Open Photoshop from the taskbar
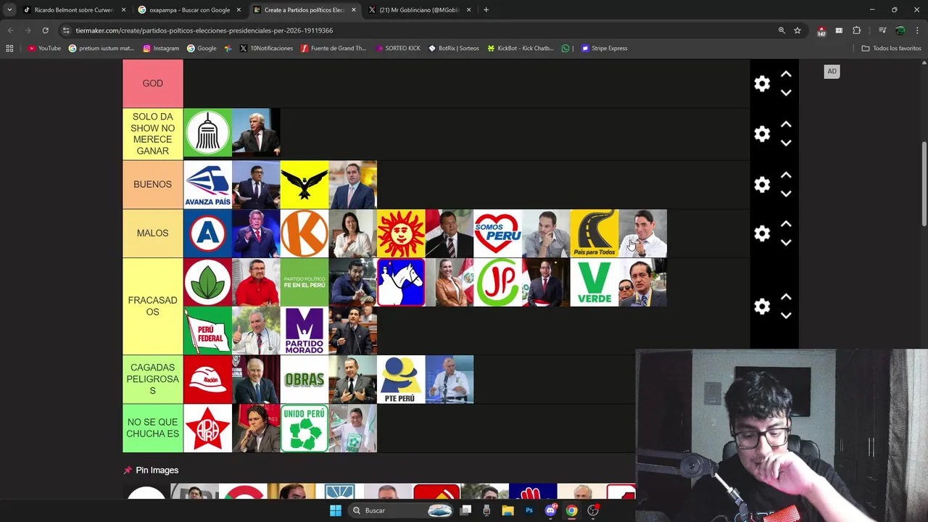 point(529,510)
